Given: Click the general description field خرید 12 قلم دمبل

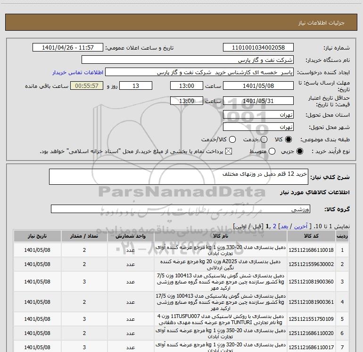Looking at the screenshot, I should (x=179, y=177).
